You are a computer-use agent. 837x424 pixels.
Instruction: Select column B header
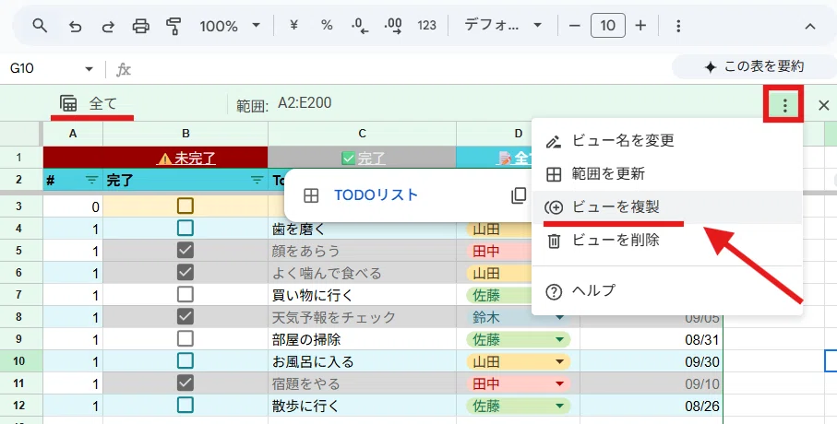(x=185, y=134)
